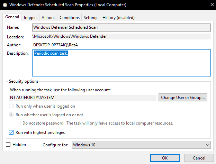Image resolution: width=216 pixels, height=164 pixels.
Task: Uncheck Run with highest privileges
Action: [x=11, y=132]
